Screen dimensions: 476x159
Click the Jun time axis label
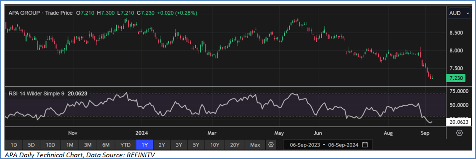coord(318,133)
